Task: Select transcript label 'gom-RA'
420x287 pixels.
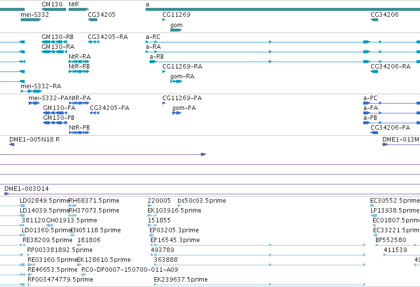Action: tap(182, 76)
